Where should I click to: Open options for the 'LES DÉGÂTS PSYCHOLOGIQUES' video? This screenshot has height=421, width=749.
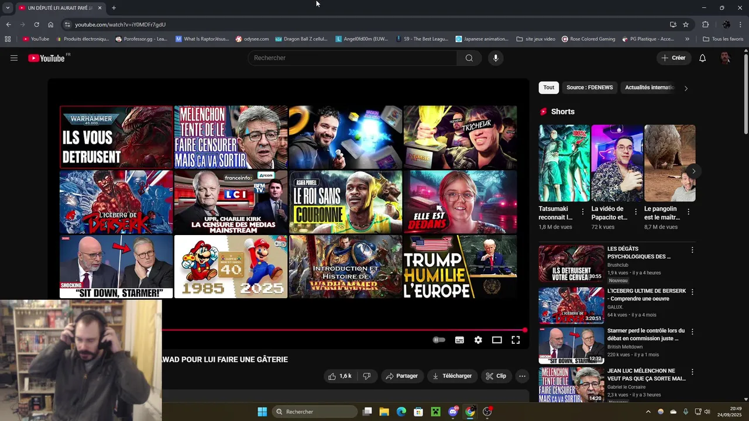pyautogui.click(x=692, y=250)
